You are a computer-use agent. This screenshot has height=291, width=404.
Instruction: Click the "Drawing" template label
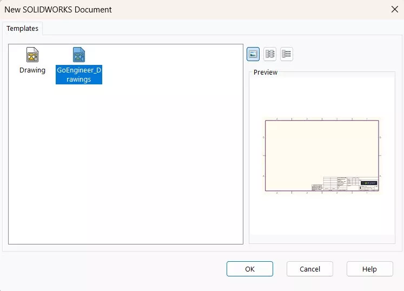32,70
